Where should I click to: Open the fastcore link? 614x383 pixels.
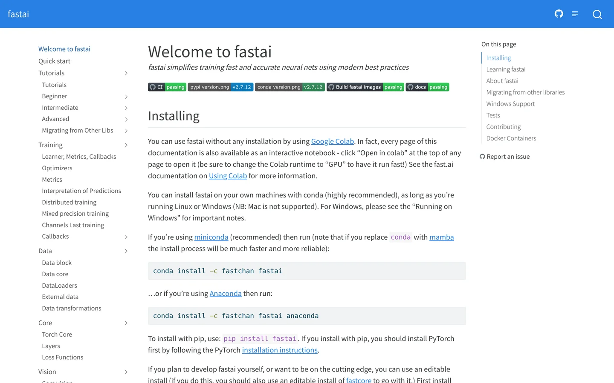[359, 380]
